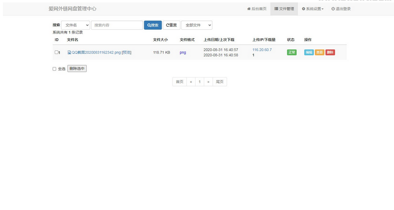The image size is (394, 210).
Task: Click the 文件格式 column header
Action: [187, 40]
